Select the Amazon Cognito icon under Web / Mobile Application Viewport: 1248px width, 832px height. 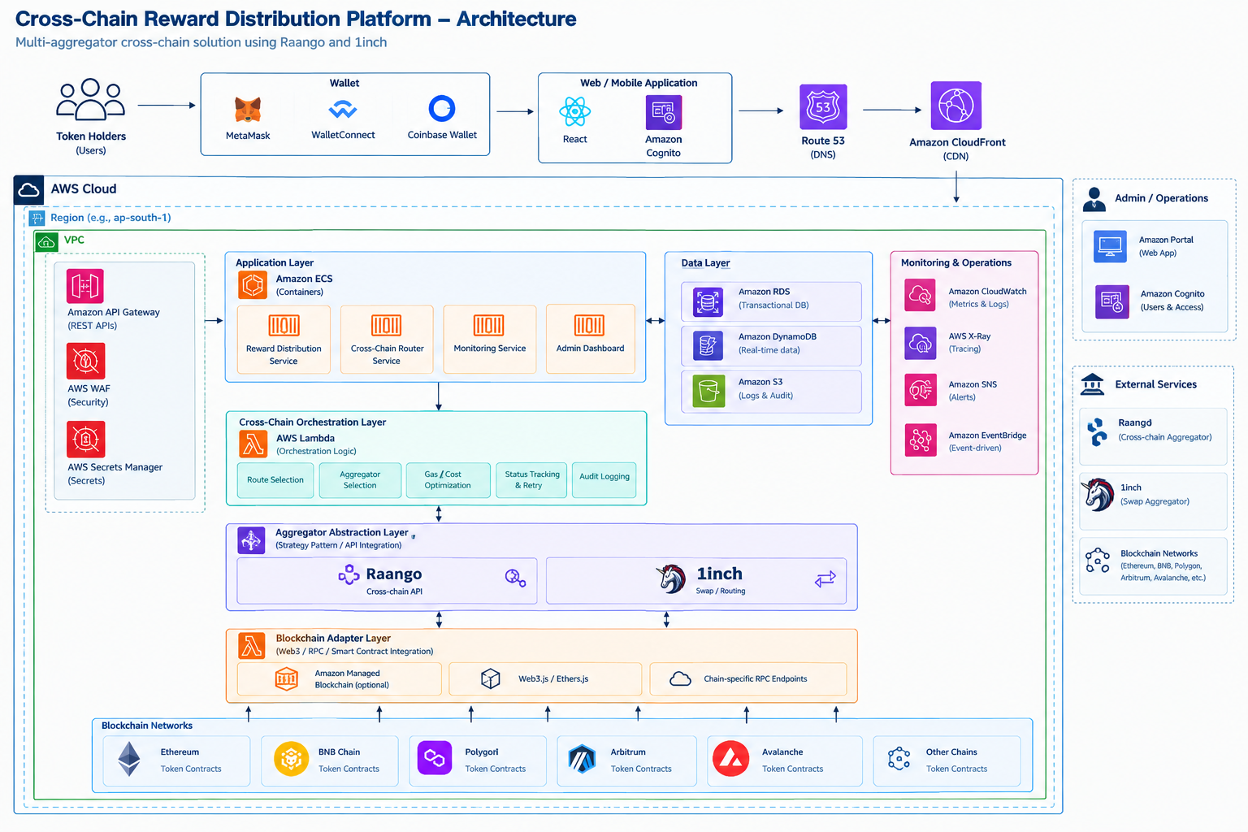(x=664, y=112)
